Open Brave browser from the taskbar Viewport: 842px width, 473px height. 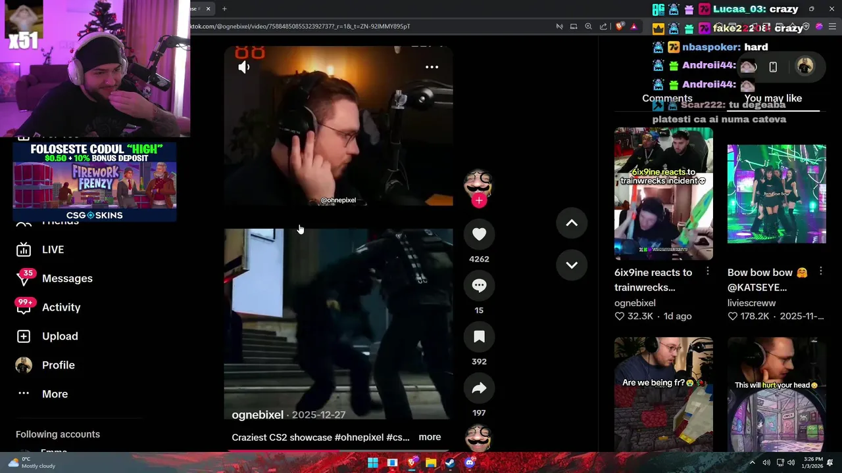click(x=412, y=463)
